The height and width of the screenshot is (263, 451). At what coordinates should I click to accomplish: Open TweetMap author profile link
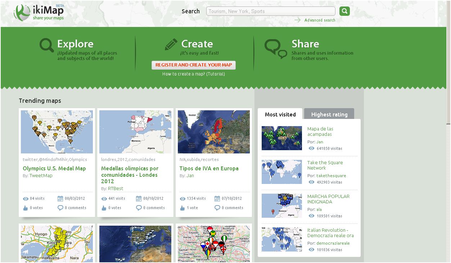tap(41, 176)
